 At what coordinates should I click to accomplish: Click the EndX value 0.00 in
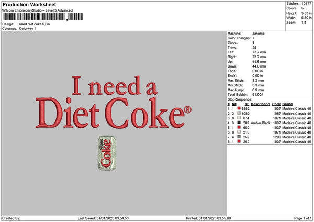point(257,71)
